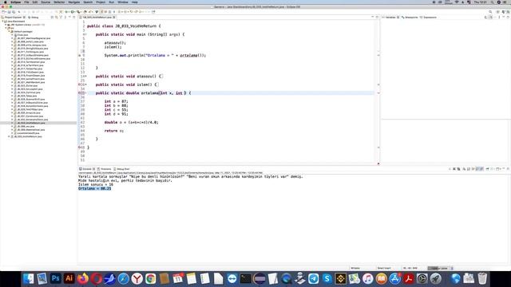Expand the JRE System Library node
The width and height of the screenshot is (511, 287).
coord(6,25)
